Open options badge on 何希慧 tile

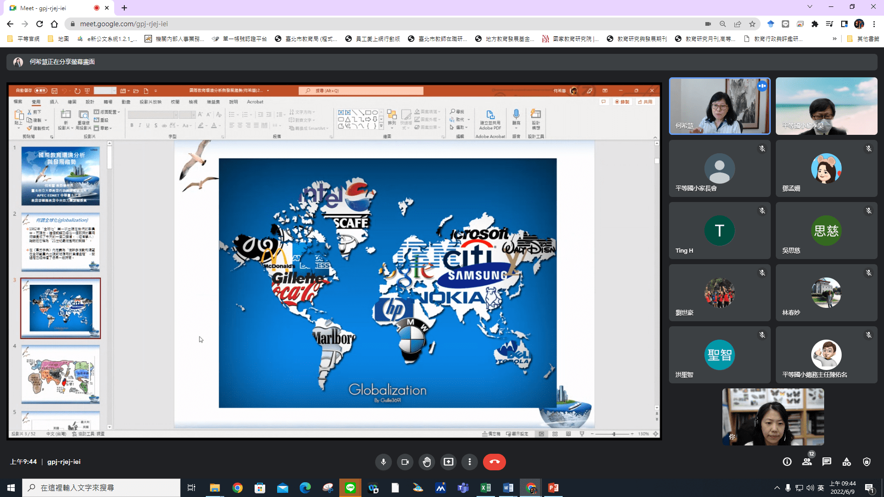pyautogui.click(x=762, y=86)
